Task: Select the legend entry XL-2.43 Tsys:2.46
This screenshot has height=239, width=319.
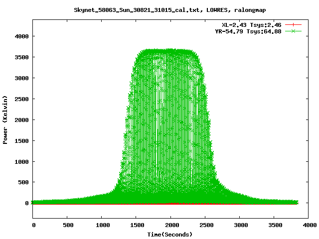Action: coord(251,25)
